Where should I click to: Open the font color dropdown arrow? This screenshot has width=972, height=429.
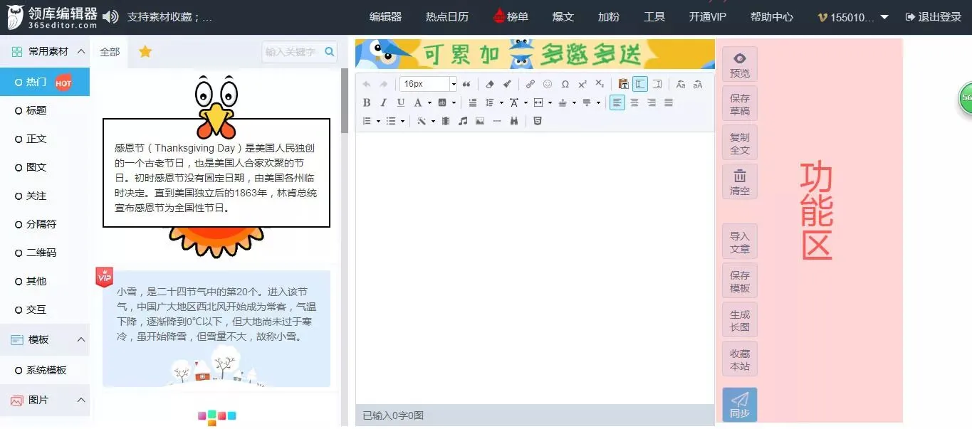pos(429,102)
